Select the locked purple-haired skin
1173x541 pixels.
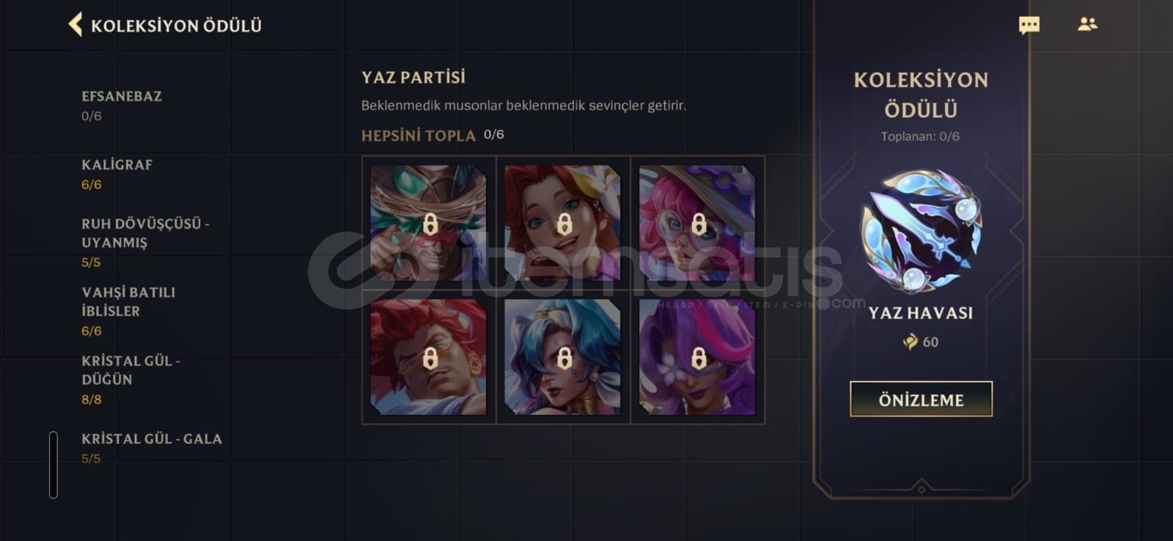coord(697,357)
